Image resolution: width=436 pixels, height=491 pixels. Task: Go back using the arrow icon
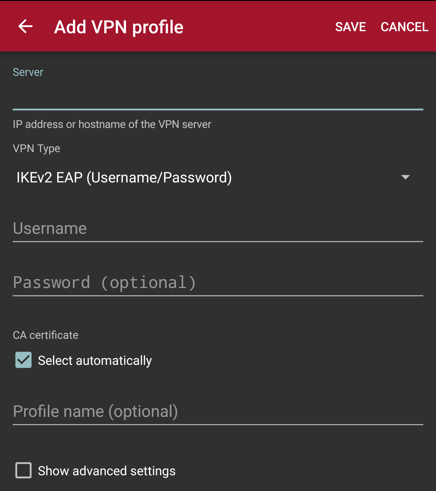click(25, 27)
